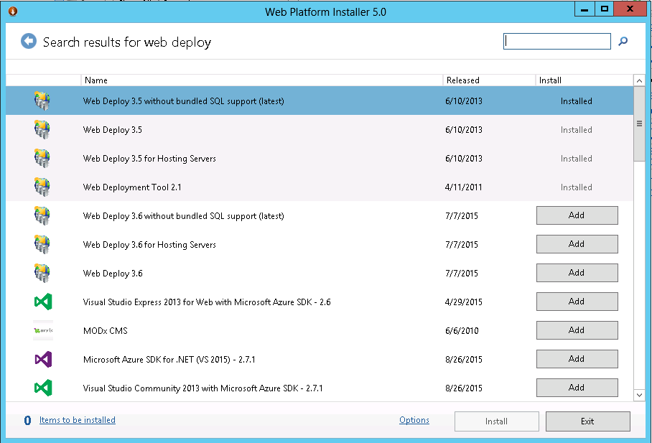Click the purple Azure SDK for .NET icon

tap(43, 359)
